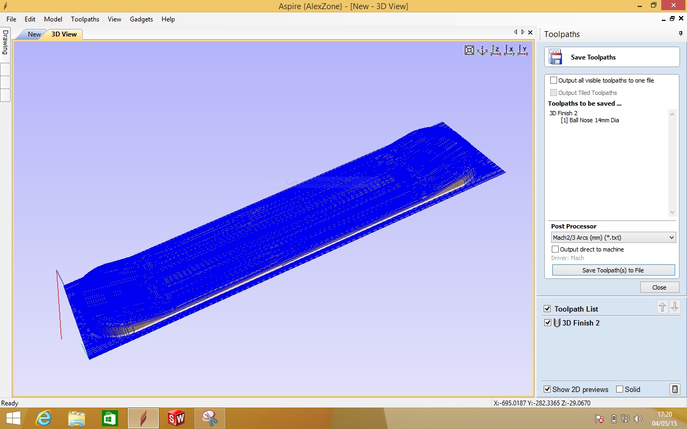Viewport: 687px width, 429px height.
Task: Move the toolpath down in the list
Action: [x=675, y=307]
